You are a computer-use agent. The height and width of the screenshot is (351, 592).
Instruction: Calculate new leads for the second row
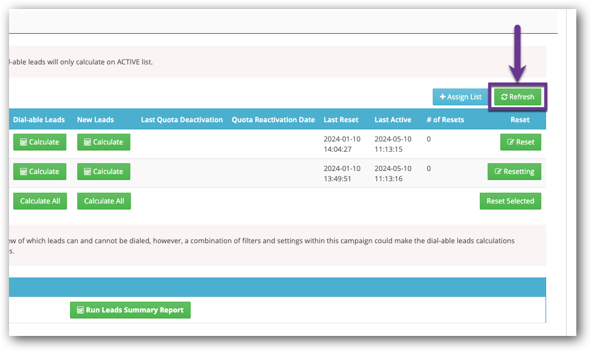(x=103, y=172)
